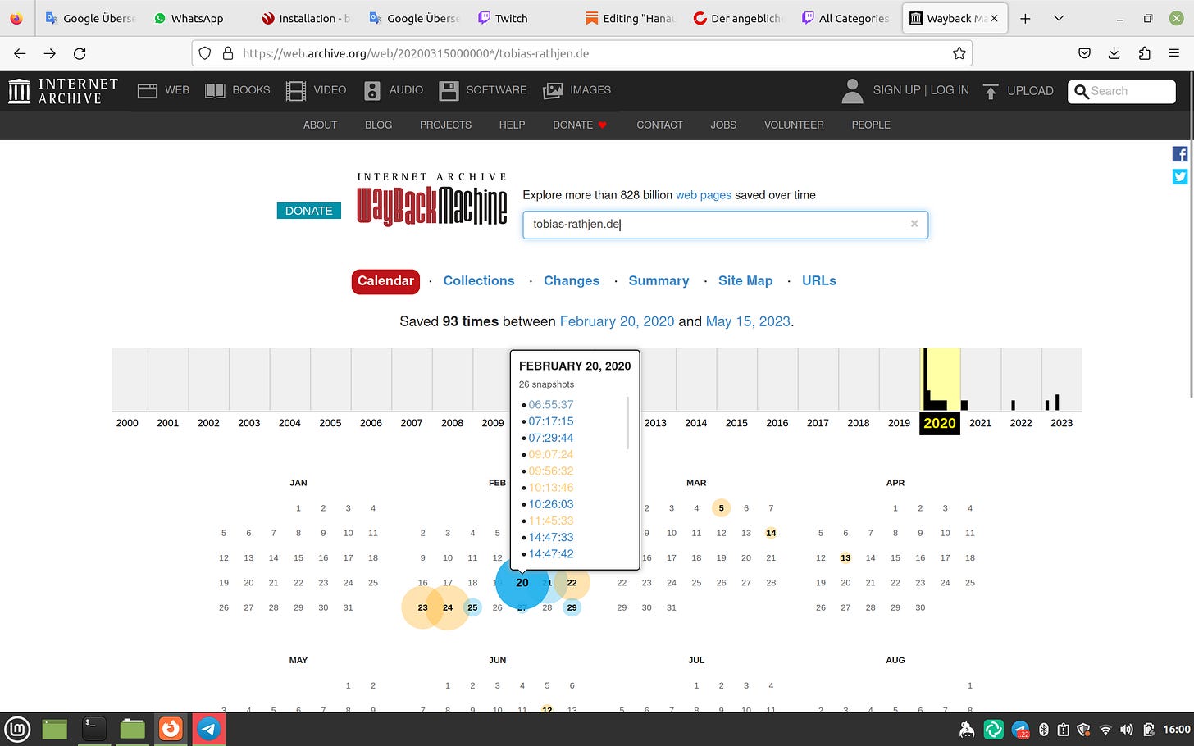Image resolution: width=1194 pixels, height=746 pixels.
Task: Open the WEB section in Archive navbar
Action: [x=163, y=90]
